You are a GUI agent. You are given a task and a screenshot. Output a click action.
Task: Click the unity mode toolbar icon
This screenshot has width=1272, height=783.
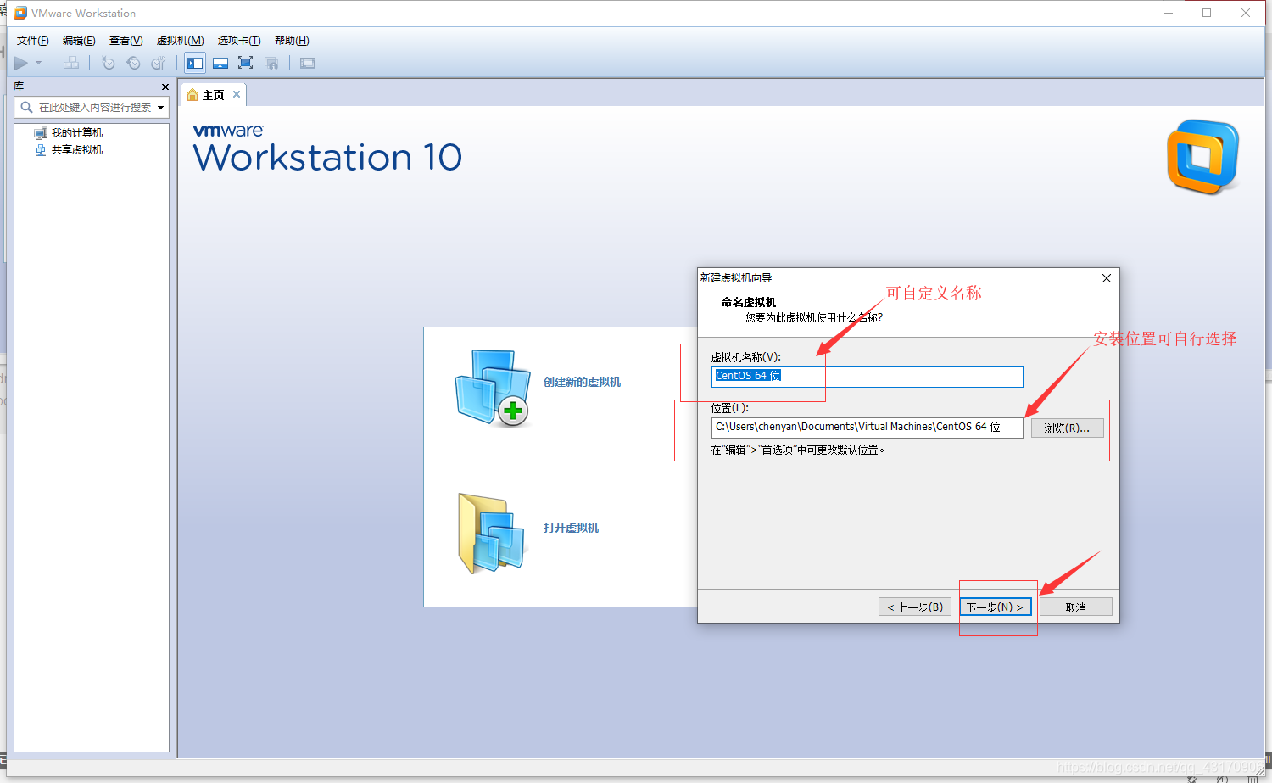[271, 63]
